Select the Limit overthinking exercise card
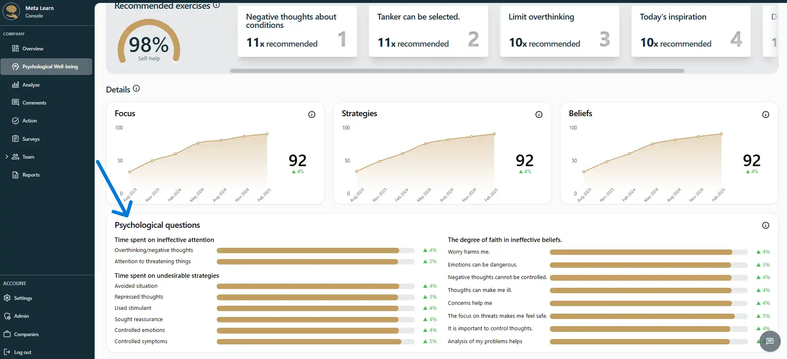The image size is (787, 359). tap(559, 31)
